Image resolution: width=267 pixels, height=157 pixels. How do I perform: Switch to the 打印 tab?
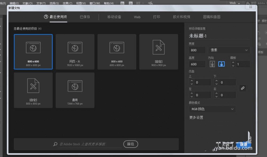click(x=156, y=17)
